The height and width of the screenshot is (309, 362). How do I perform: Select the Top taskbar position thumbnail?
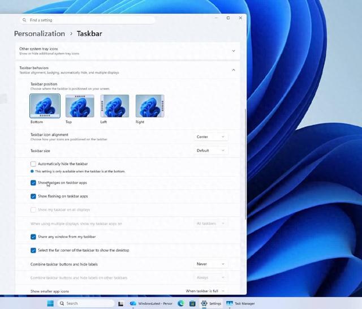[80, 106]
